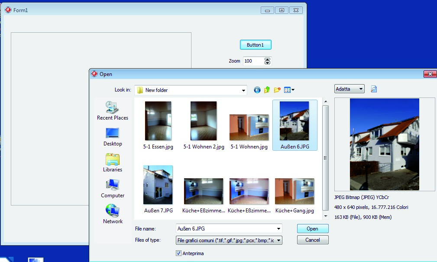This screenshot has height=262, width=437.
Task: Browse Network in the places bar
Action: point(113,214)
